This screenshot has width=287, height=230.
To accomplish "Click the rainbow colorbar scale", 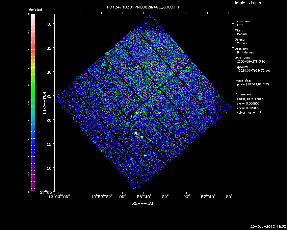I will tap(33, 103).
